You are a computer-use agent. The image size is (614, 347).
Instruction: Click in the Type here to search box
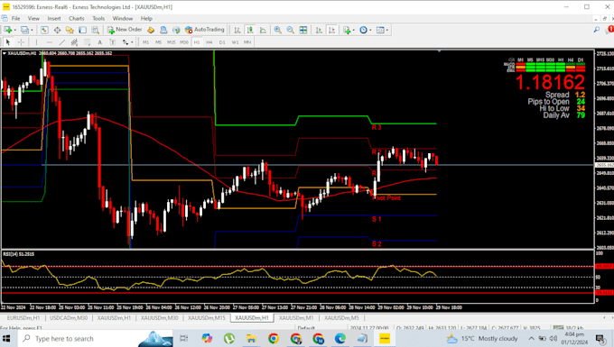coord(96,338)
